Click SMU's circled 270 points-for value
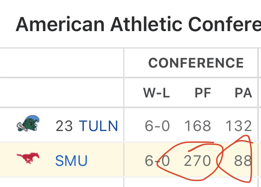Screen dimensions: 261x187 click(x=198, y=161)
